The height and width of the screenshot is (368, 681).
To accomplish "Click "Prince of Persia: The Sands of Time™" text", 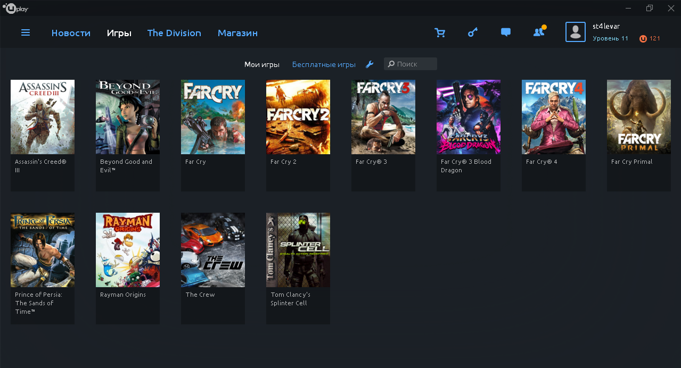I will point(38,303).
